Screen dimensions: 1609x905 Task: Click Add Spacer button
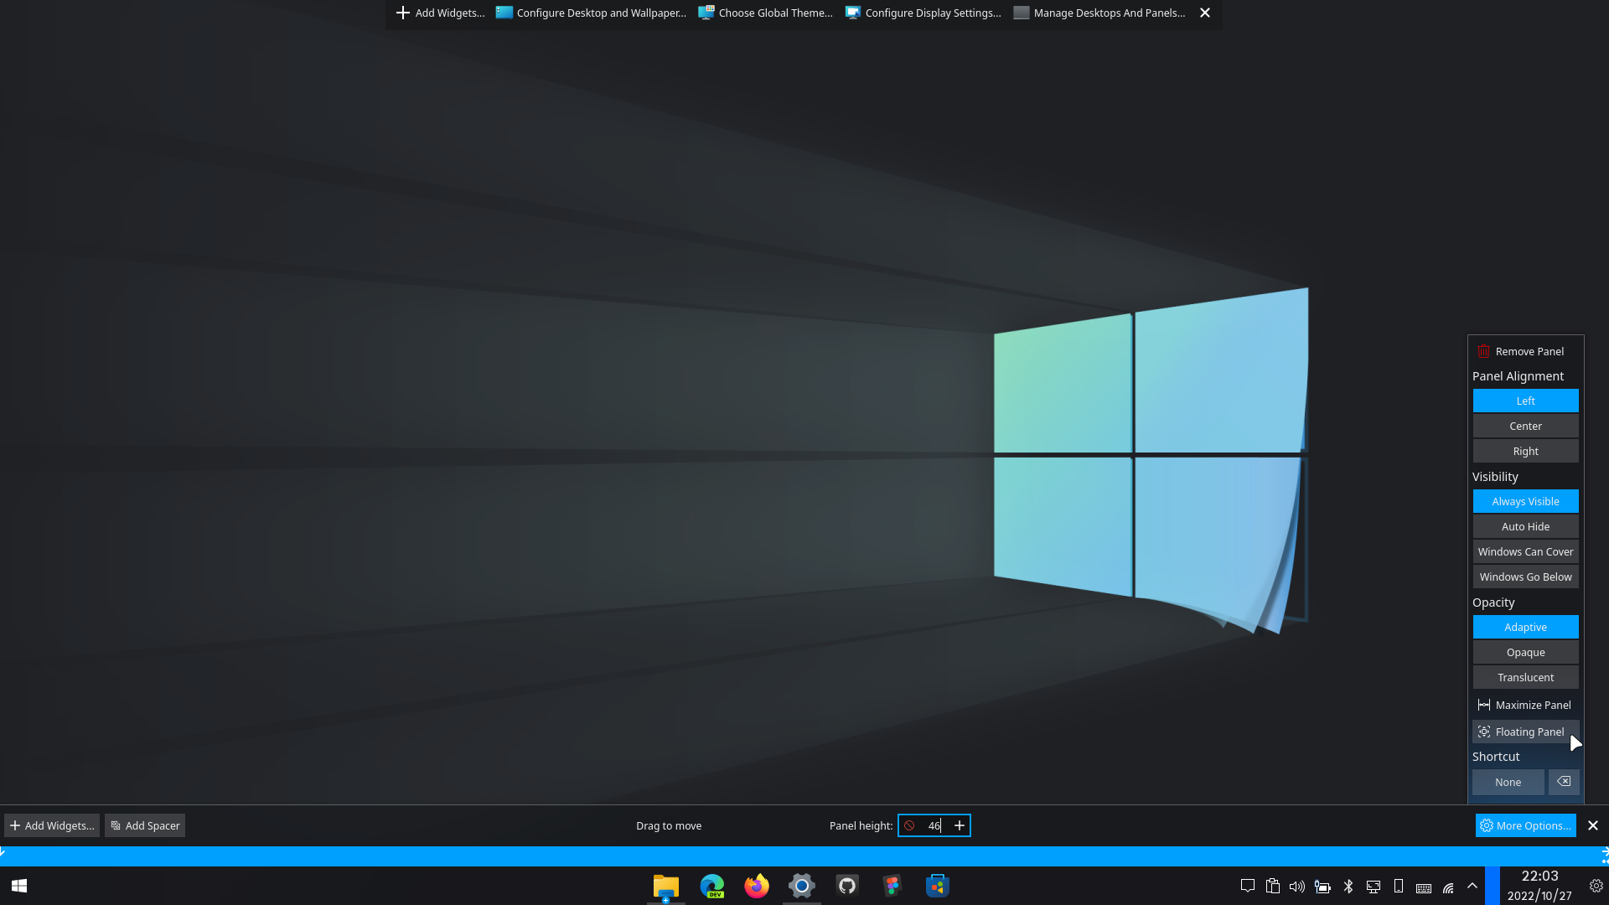point(145,825)
